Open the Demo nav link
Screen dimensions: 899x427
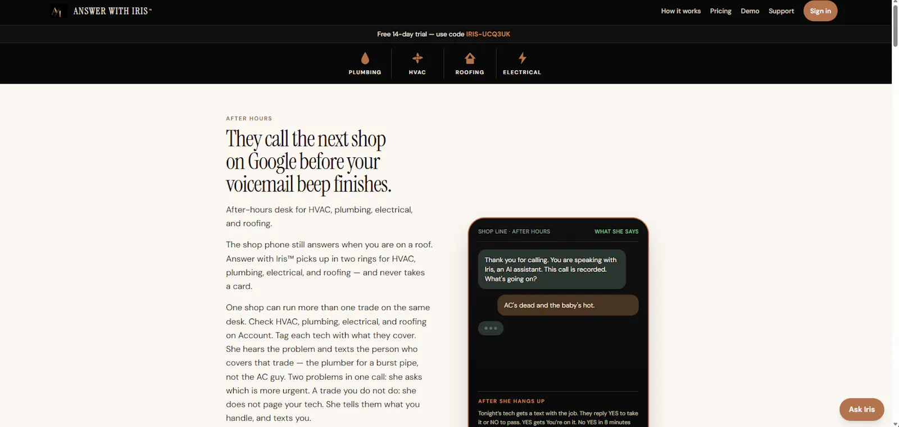pos(750,11)
